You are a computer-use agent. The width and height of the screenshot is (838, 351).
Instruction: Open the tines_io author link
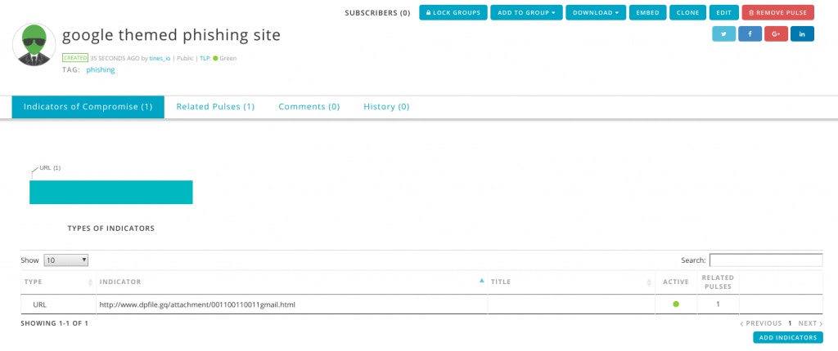(160, 58)
